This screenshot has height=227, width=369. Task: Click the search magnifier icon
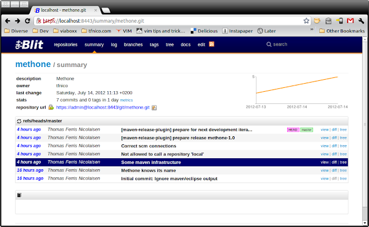tap(269, 44)
